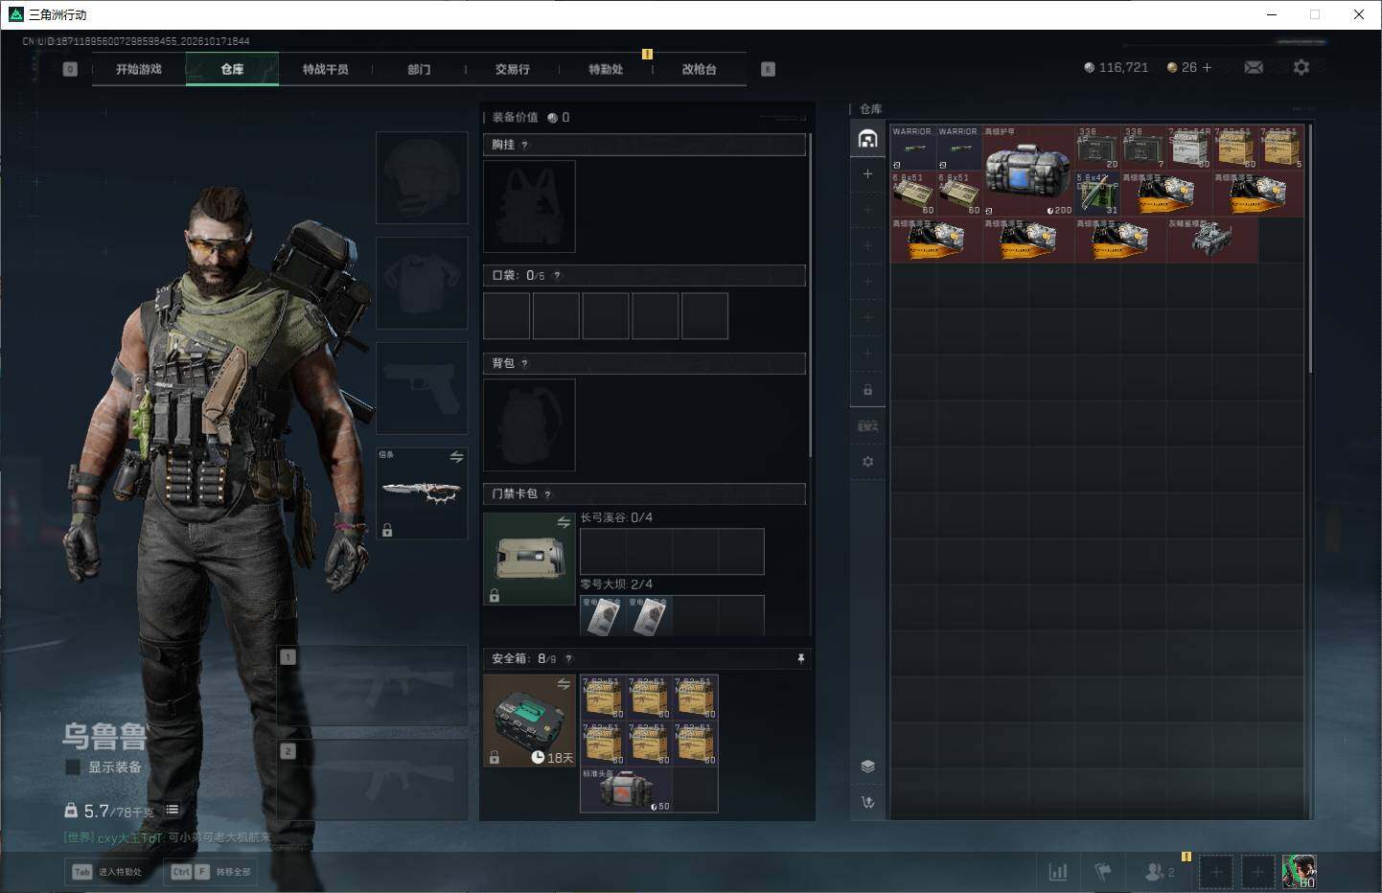Click the stacked layers icon in warehouse sidebar
This screenshot has width=1382, height=893.
[867, 766]
